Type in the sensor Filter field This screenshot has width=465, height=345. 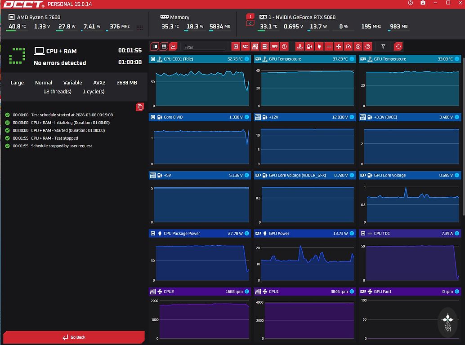tap(204, 47)
